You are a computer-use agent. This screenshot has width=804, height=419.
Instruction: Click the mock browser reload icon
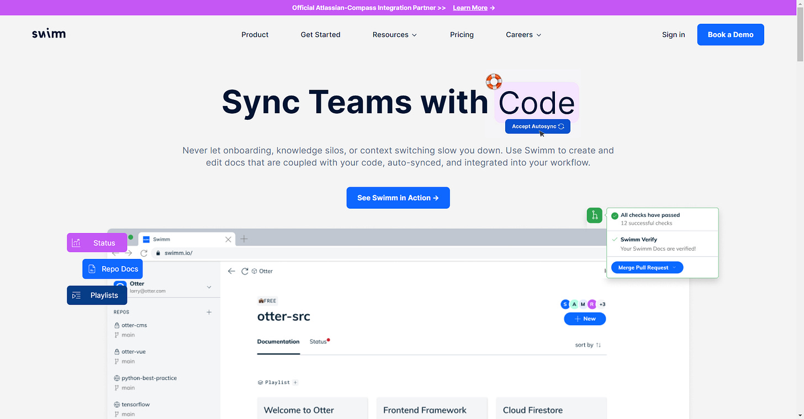click(x=144, y=253)
